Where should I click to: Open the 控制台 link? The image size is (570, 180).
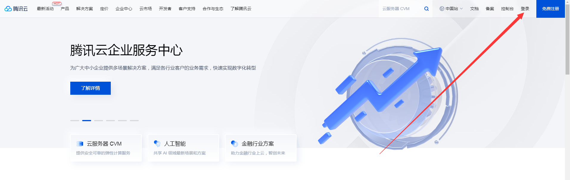click(x=507, y=9)
